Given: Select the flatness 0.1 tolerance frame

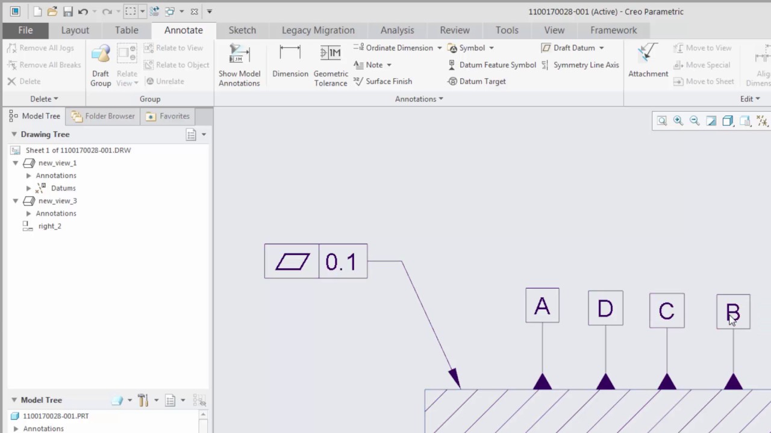Looking at the screenshot, I should 316,261.
